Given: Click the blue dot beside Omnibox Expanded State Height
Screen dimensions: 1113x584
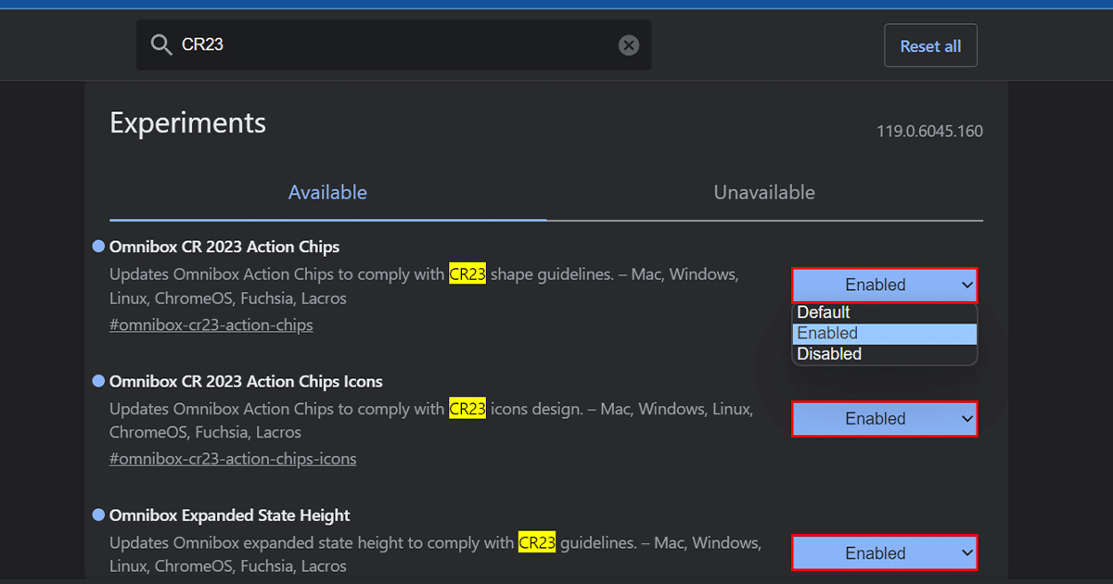Looking at the screenshot, I should (x=97, y=514).
